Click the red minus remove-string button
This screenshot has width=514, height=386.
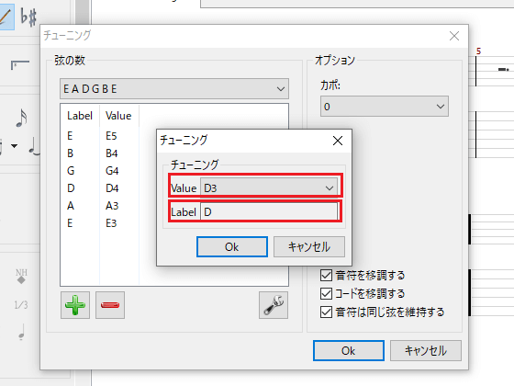tap(110, 305)
